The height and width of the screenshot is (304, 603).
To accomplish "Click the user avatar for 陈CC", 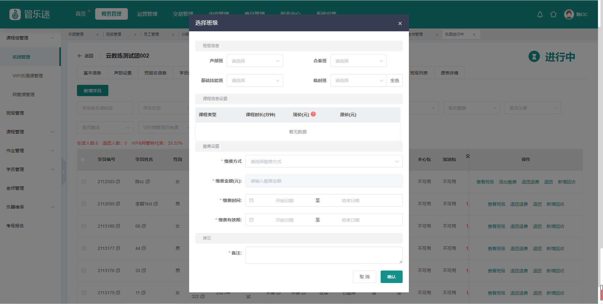I will (x=569, y=14).
